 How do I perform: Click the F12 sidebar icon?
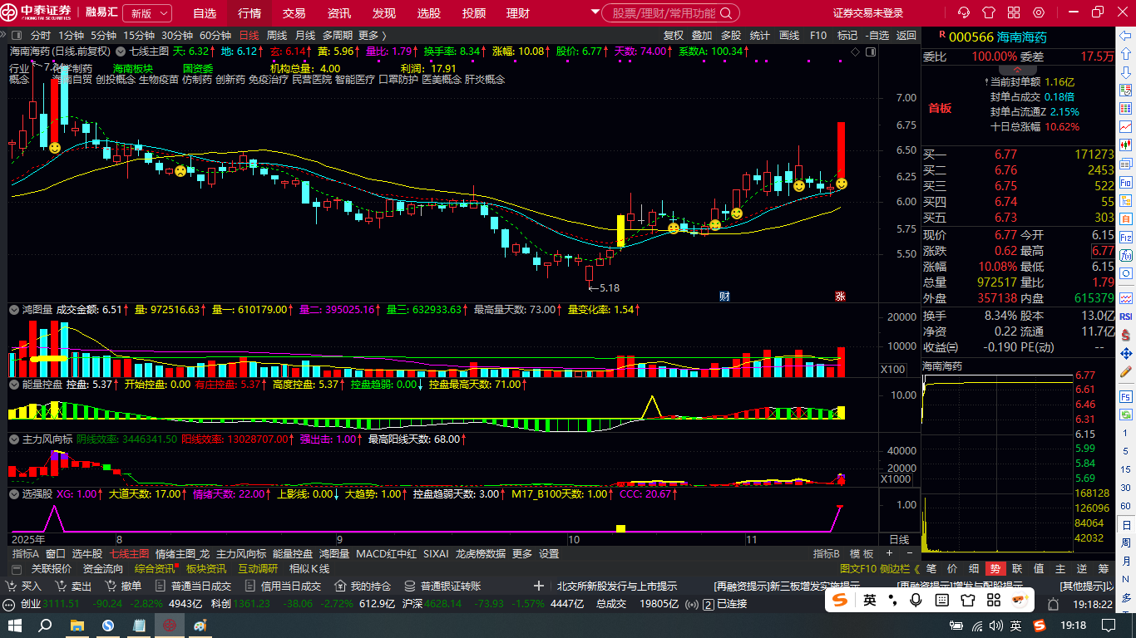1126,237
